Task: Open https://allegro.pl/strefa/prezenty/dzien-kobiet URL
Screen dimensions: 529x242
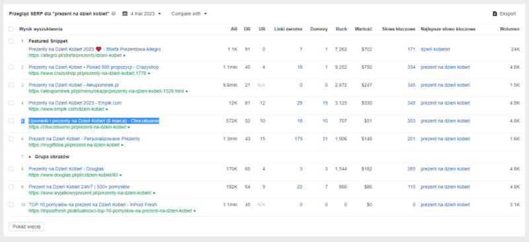Action: [75, 56]
